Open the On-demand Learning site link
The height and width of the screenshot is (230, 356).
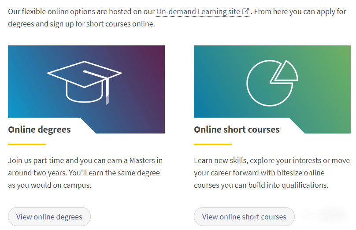point(198,11)
